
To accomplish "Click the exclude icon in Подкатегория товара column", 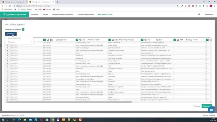I will coord(113,40).
